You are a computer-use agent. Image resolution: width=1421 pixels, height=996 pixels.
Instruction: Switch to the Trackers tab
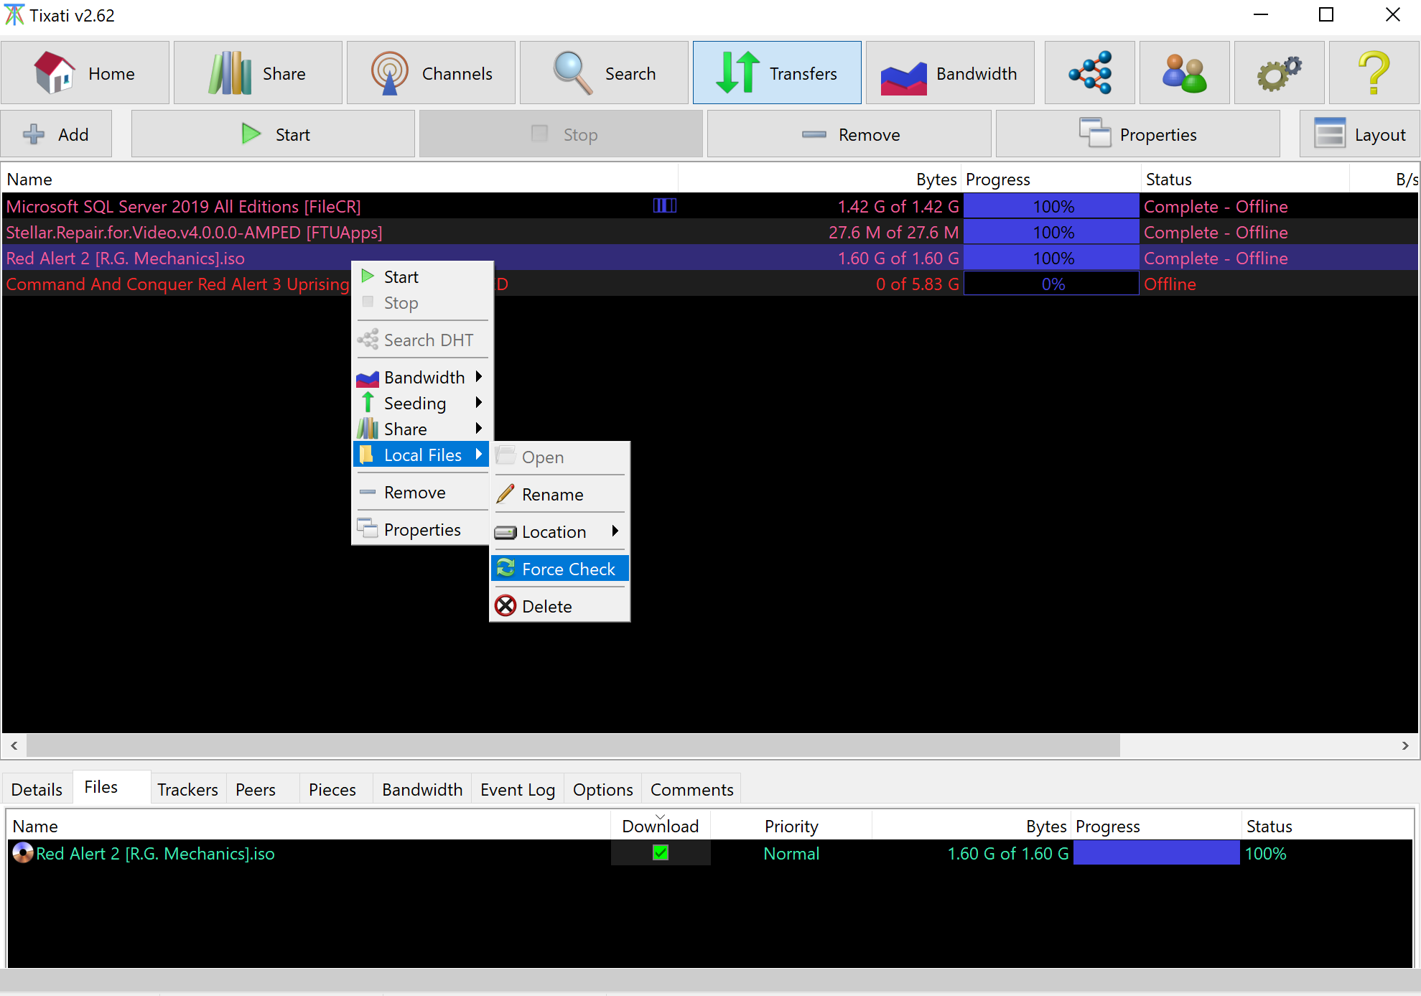point(187,789)
